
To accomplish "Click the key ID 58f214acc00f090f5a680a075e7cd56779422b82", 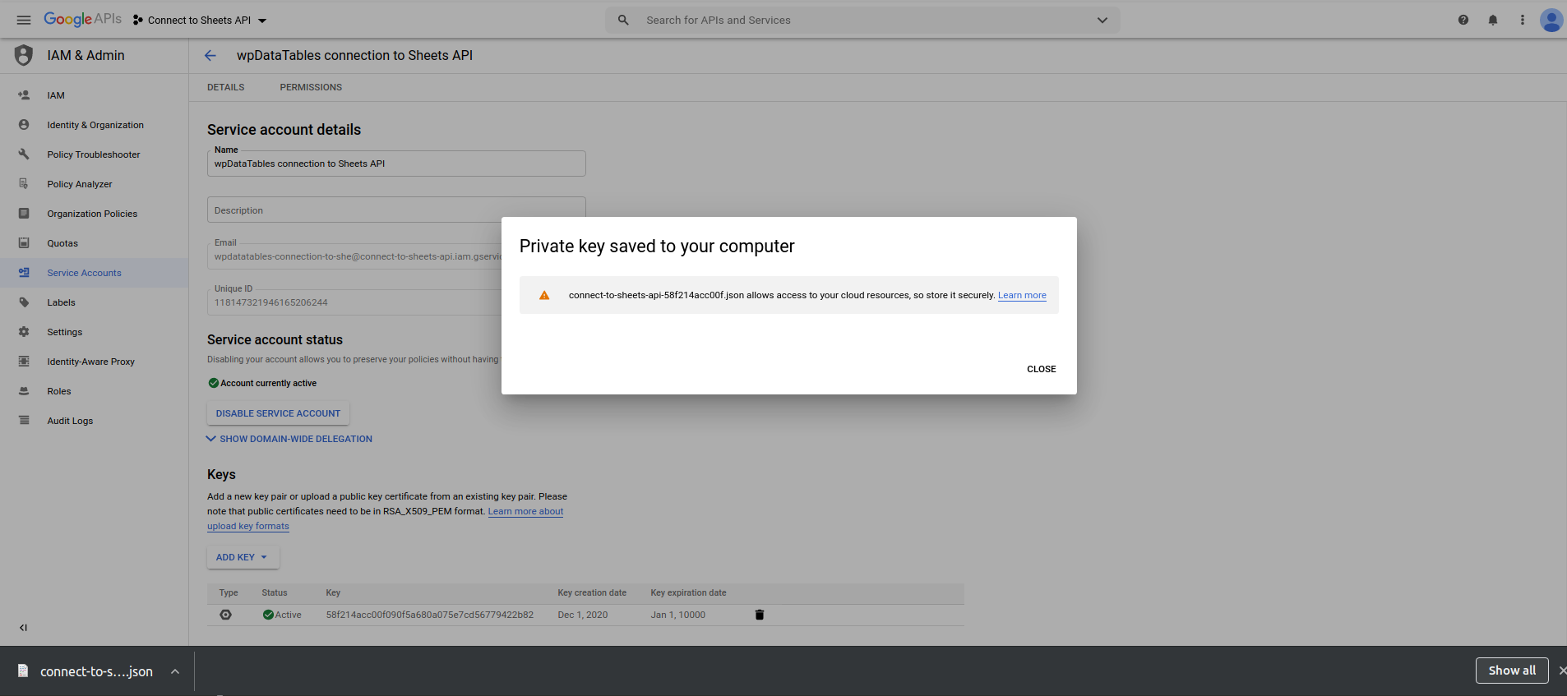I will (430, 615).
